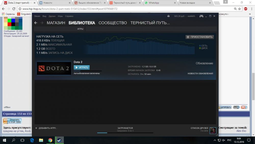
Task: Launch Microsoft Edge from taskbar
Action: (32, 140)
